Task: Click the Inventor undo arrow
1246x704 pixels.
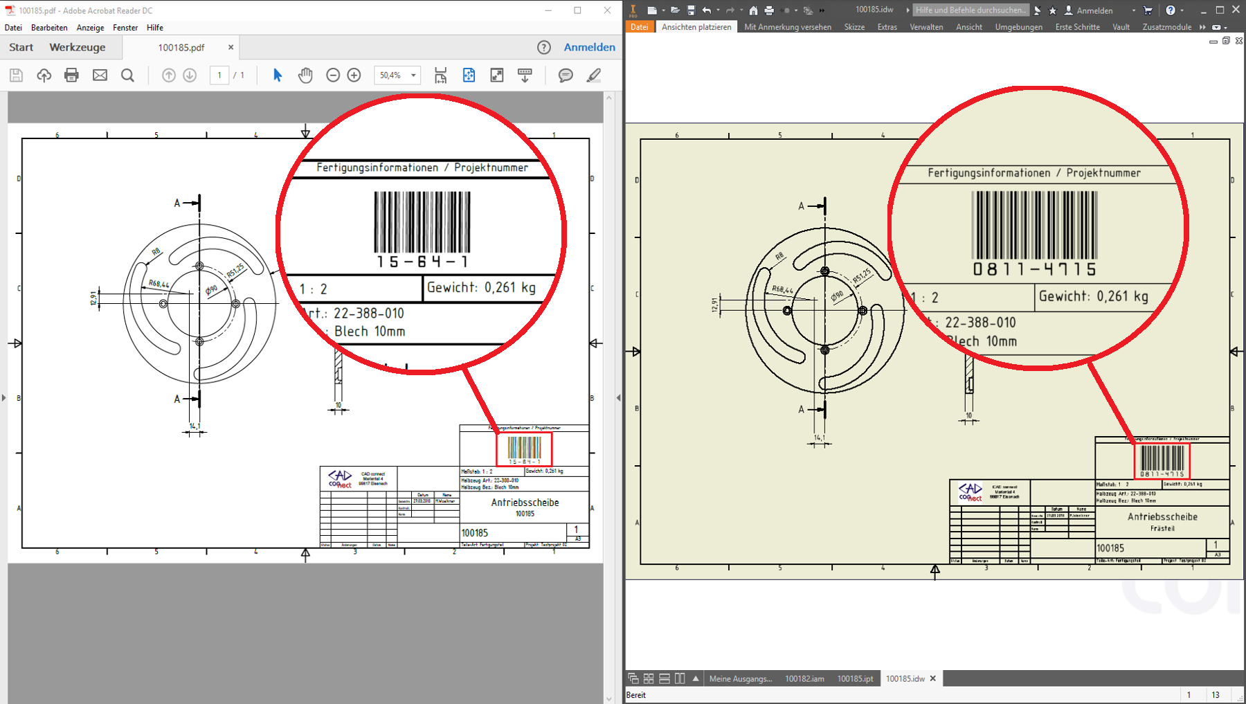Action: [706, 10]
